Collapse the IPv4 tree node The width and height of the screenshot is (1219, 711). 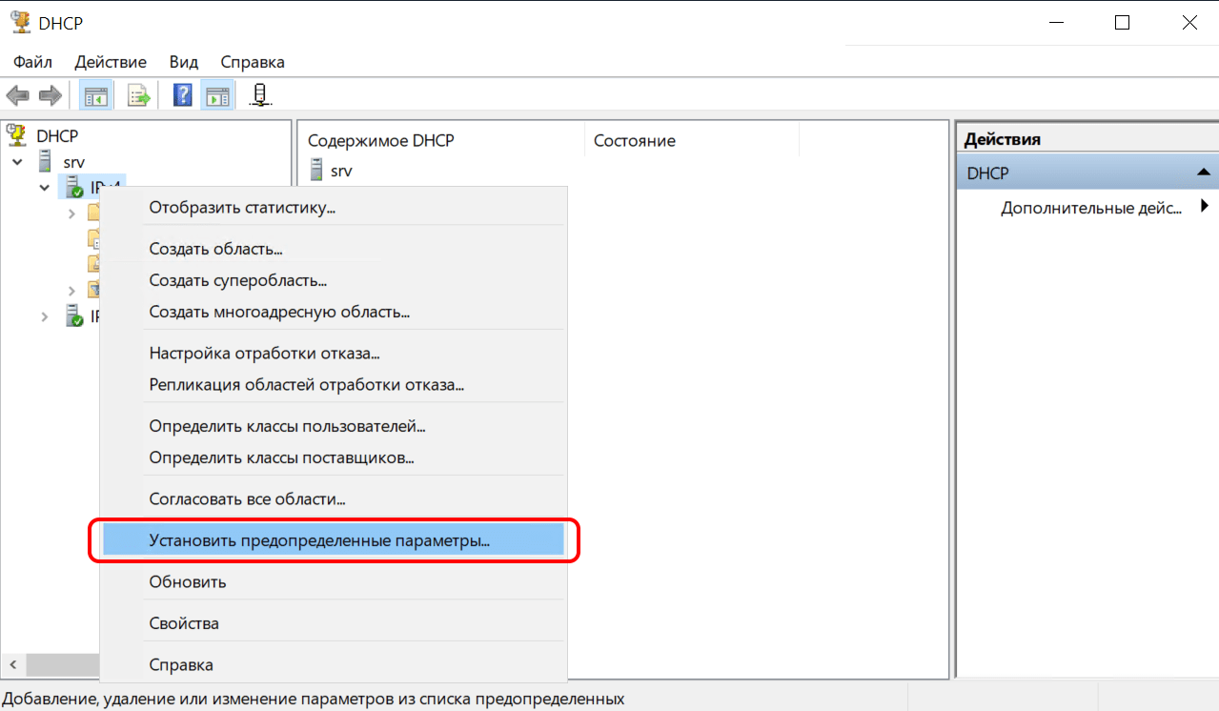44,188
